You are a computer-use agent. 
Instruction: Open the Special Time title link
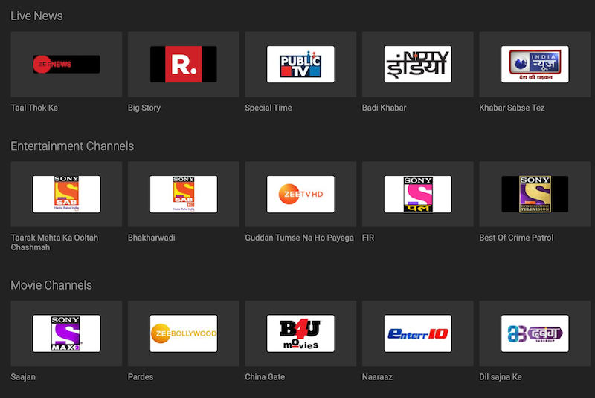[x=268, y=108]
